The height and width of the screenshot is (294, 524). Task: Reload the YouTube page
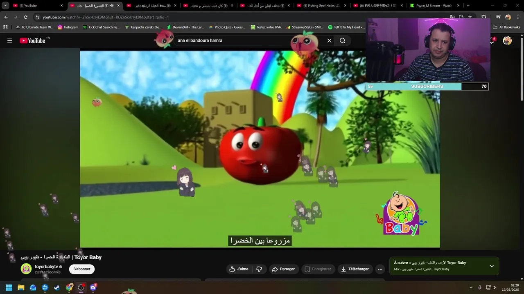25,17
